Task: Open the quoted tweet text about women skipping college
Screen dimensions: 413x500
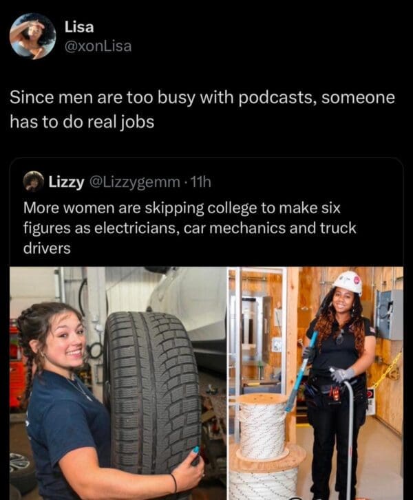Action: pyautogui.click(x=189, y=228)
